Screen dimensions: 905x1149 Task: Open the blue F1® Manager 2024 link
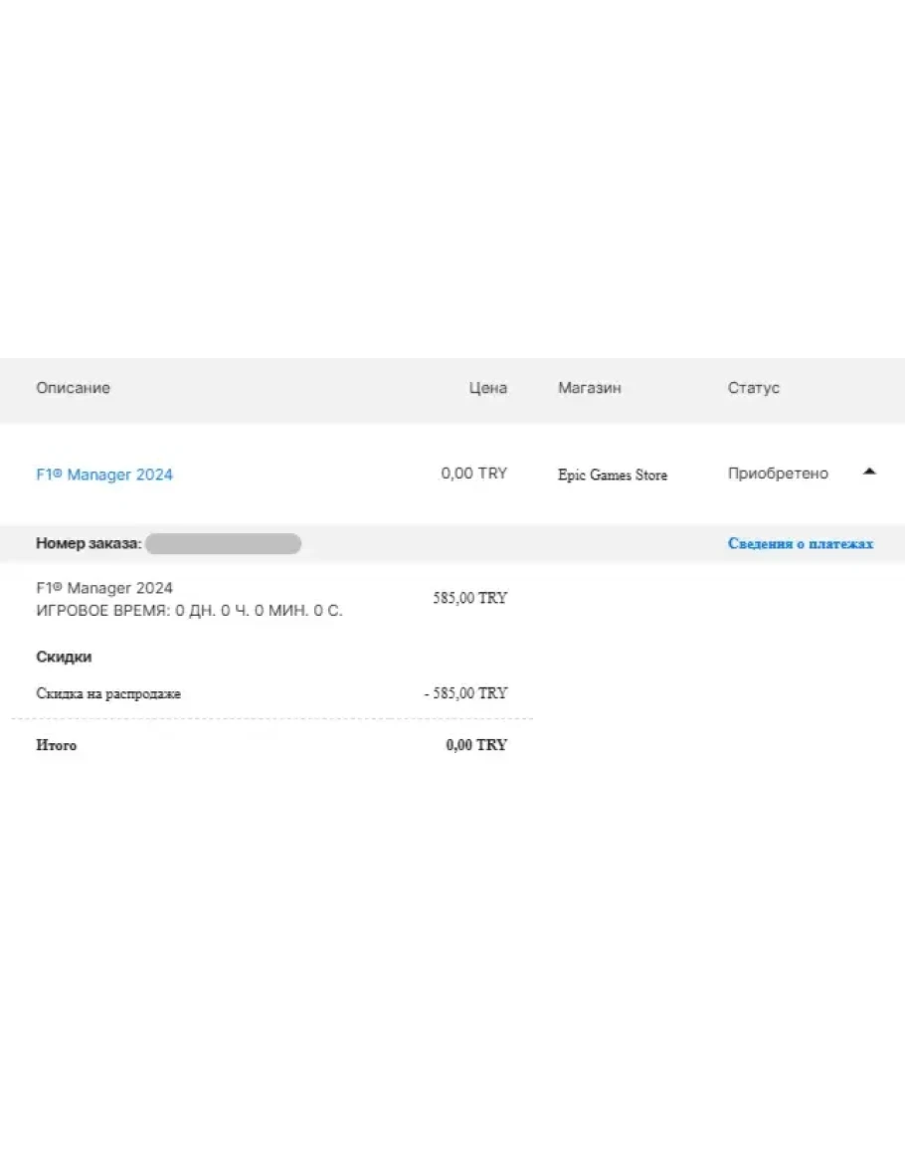[x=104, y=475]
